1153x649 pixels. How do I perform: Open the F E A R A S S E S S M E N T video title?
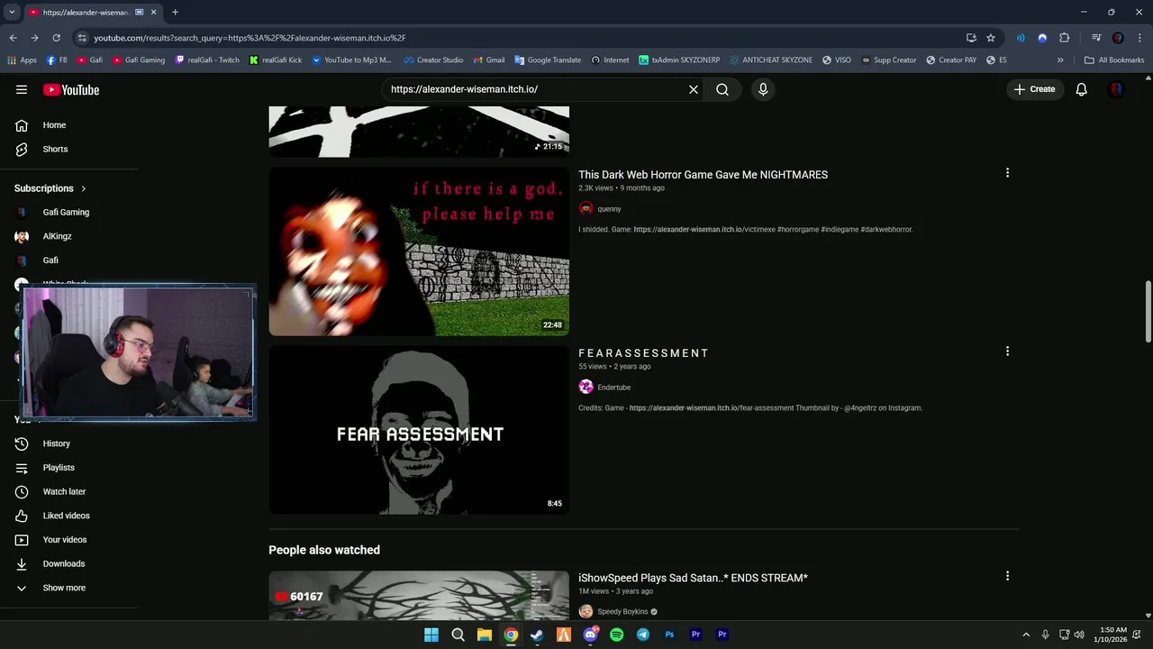pyautogui.click(x=643, y=353)
